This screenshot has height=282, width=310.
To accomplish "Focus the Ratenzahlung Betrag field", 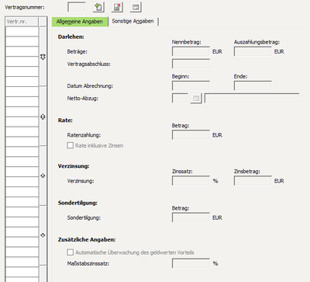I will (x=191, y=135).
